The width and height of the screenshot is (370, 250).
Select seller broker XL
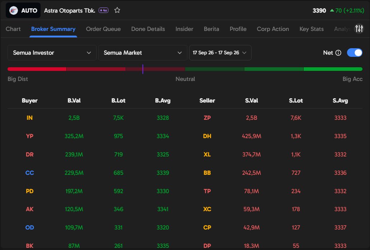[207, 154]
